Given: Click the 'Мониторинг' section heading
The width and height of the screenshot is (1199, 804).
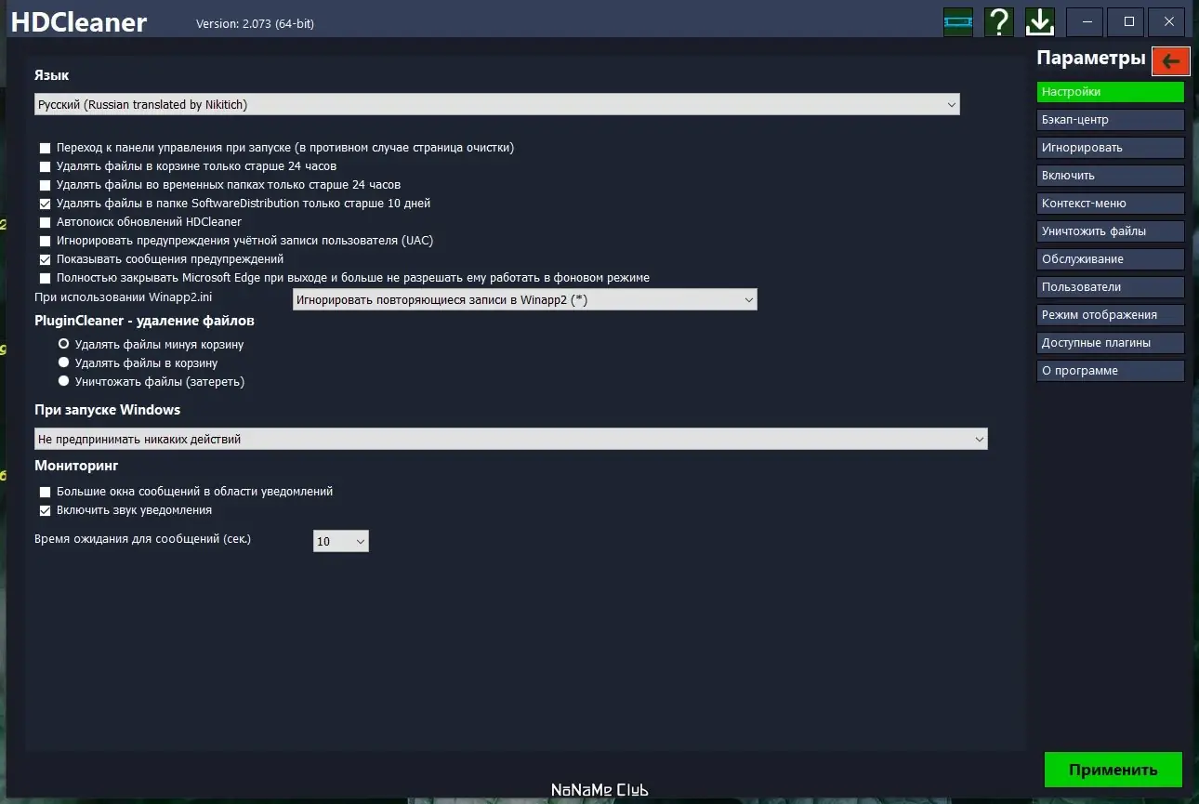Looking at the screenshot, I should pos(76,466).
